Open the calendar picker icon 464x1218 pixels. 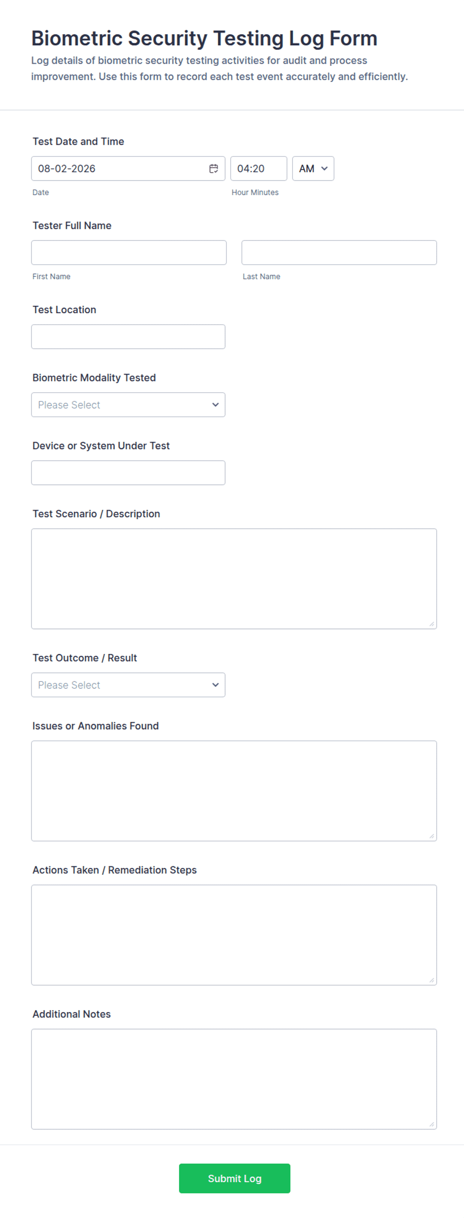coord(214,169)
